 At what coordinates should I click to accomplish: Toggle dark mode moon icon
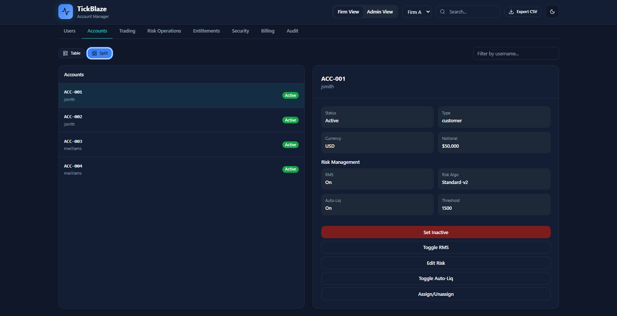552,12
